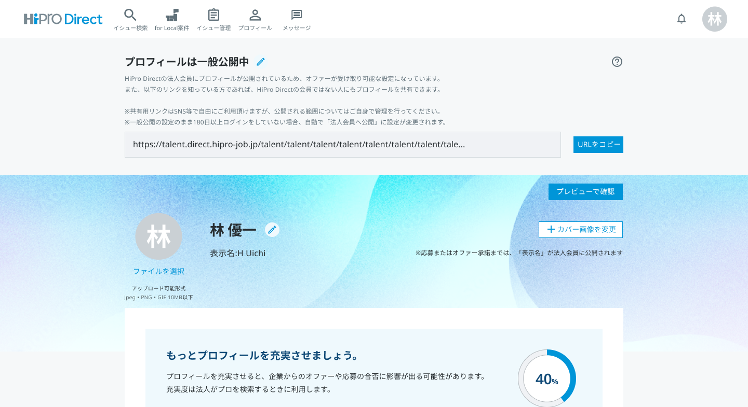Select the カバー画像を変更 button
This screenshot has width=748, height=407.
point(580,230)
